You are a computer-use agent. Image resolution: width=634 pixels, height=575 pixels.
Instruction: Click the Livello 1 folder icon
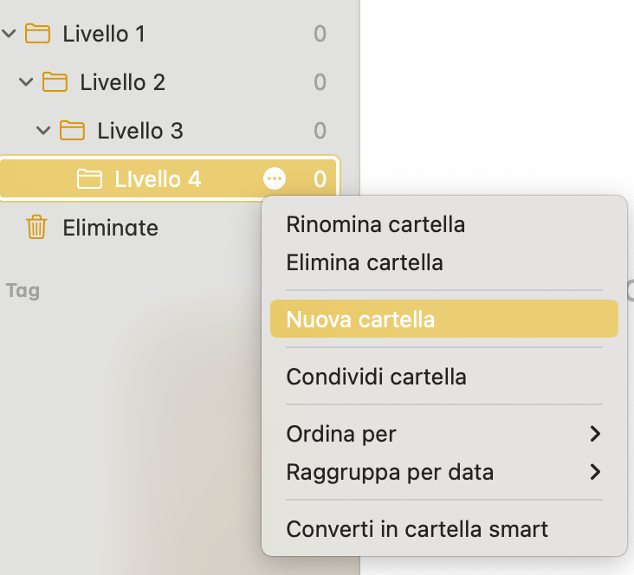coord(37,33)
